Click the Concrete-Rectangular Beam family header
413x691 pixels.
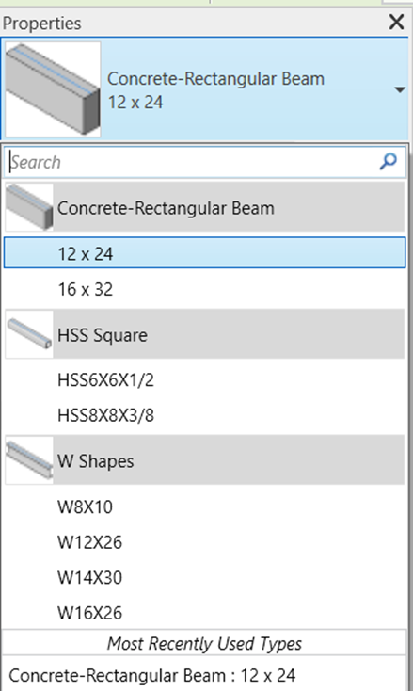(x=205, y=207)
